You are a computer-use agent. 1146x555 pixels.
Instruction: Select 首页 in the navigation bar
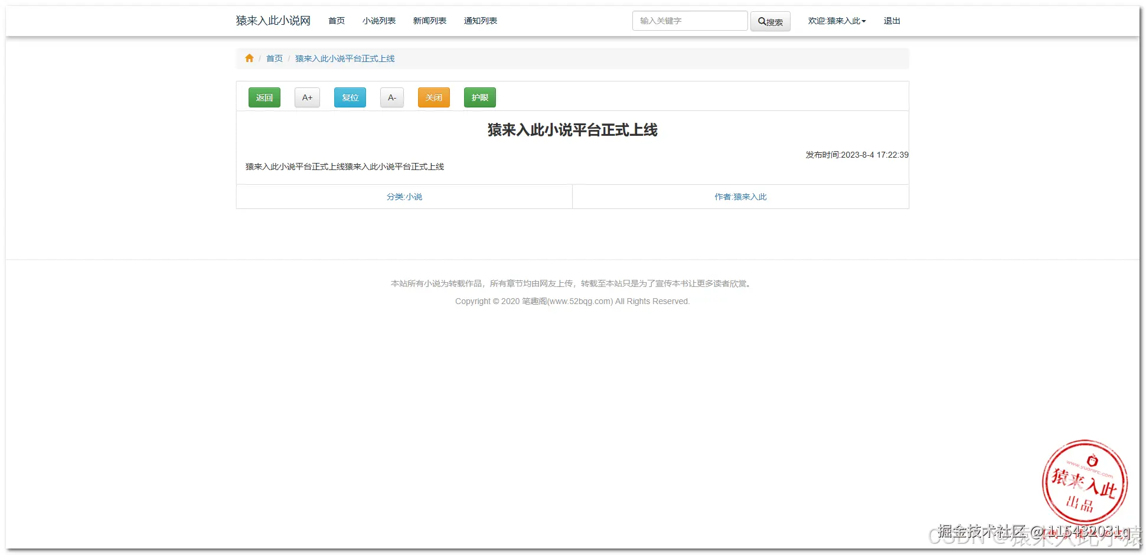click(336, 21)
